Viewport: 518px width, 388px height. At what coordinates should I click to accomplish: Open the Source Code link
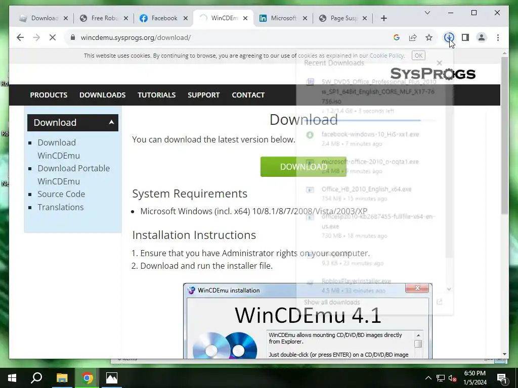pos(61,194)
